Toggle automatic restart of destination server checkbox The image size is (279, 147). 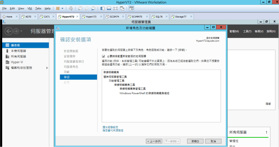pyautogui.click(x=104, y=56)
